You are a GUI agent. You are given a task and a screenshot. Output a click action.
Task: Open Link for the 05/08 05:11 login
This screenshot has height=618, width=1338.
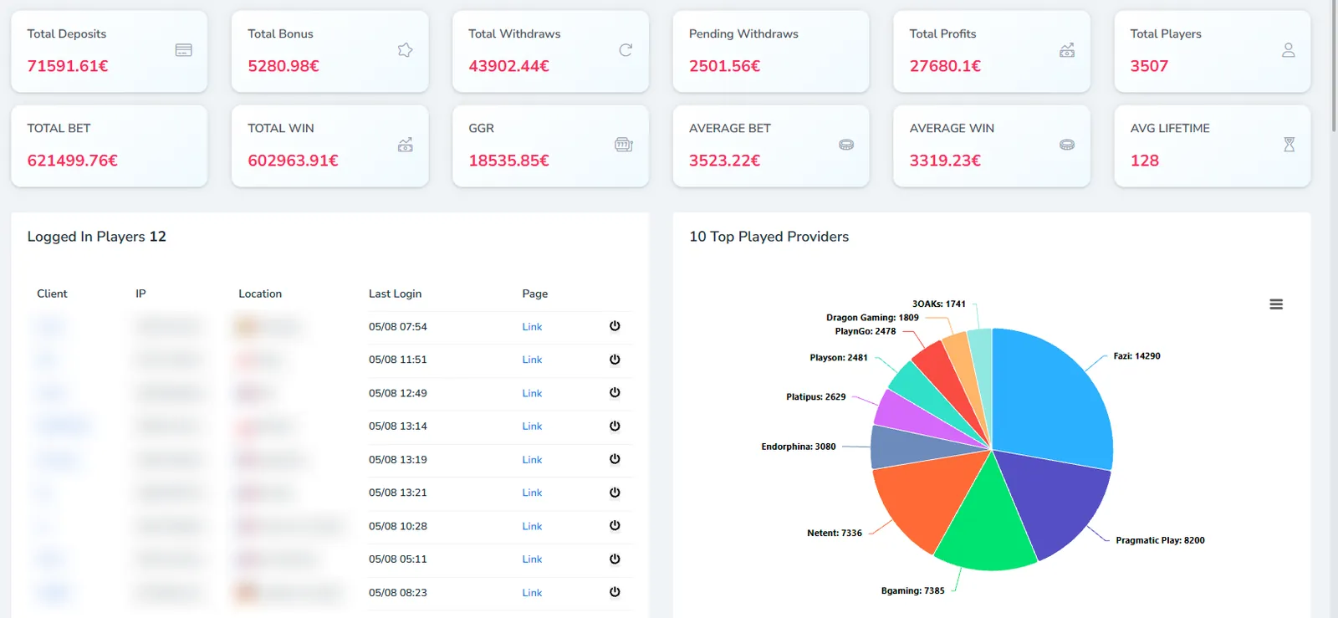coord(532,559)
